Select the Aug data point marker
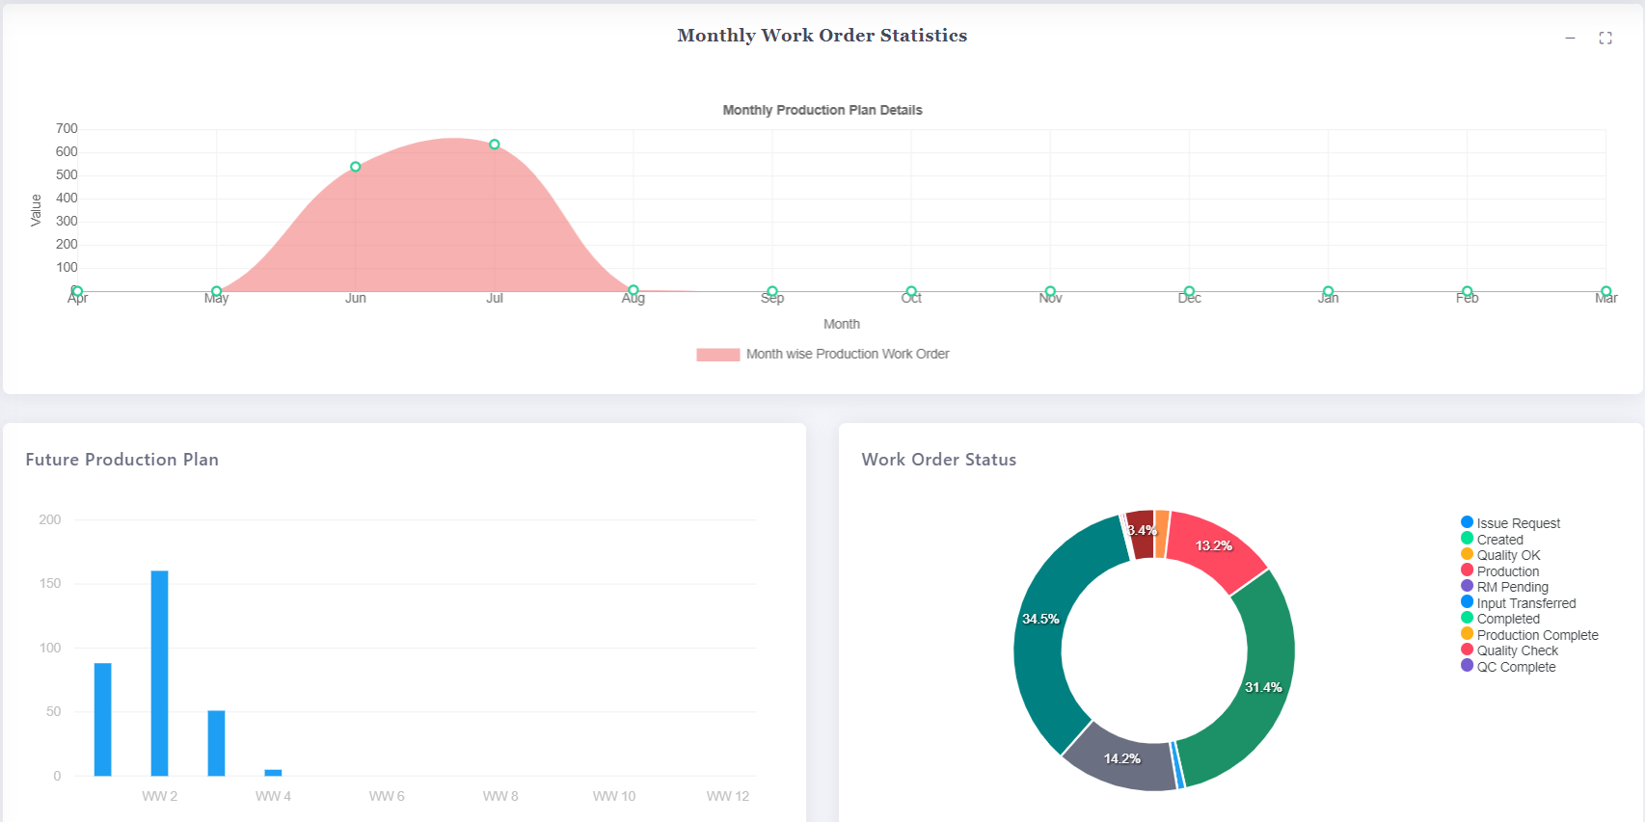Viewport: 1645px width, 822px height. pyautogui.click(x=634, y=290)
